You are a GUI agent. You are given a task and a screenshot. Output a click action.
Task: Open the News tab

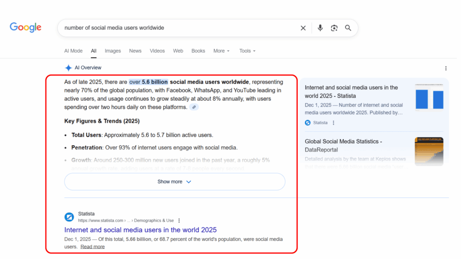click(x=135, y=51)
